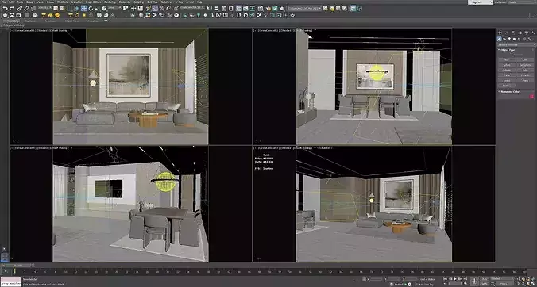Open the Hierarchy tab in command panel
Image resolution: width=537 pixels, height=287 pixels.
click(513, 33)
